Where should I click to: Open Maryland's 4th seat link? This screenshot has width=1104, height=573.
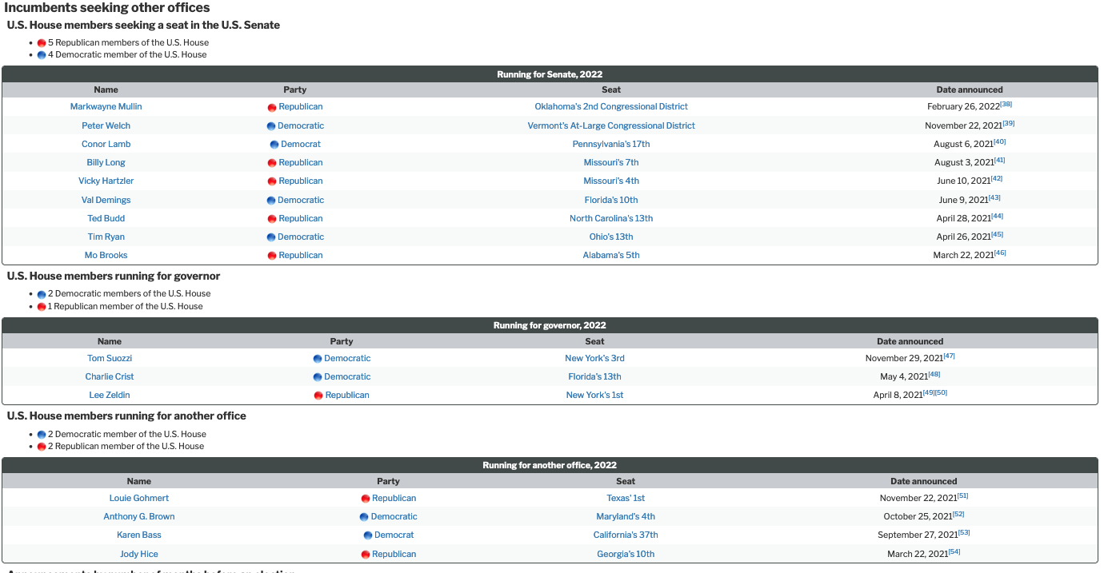[x=626, y=516]
